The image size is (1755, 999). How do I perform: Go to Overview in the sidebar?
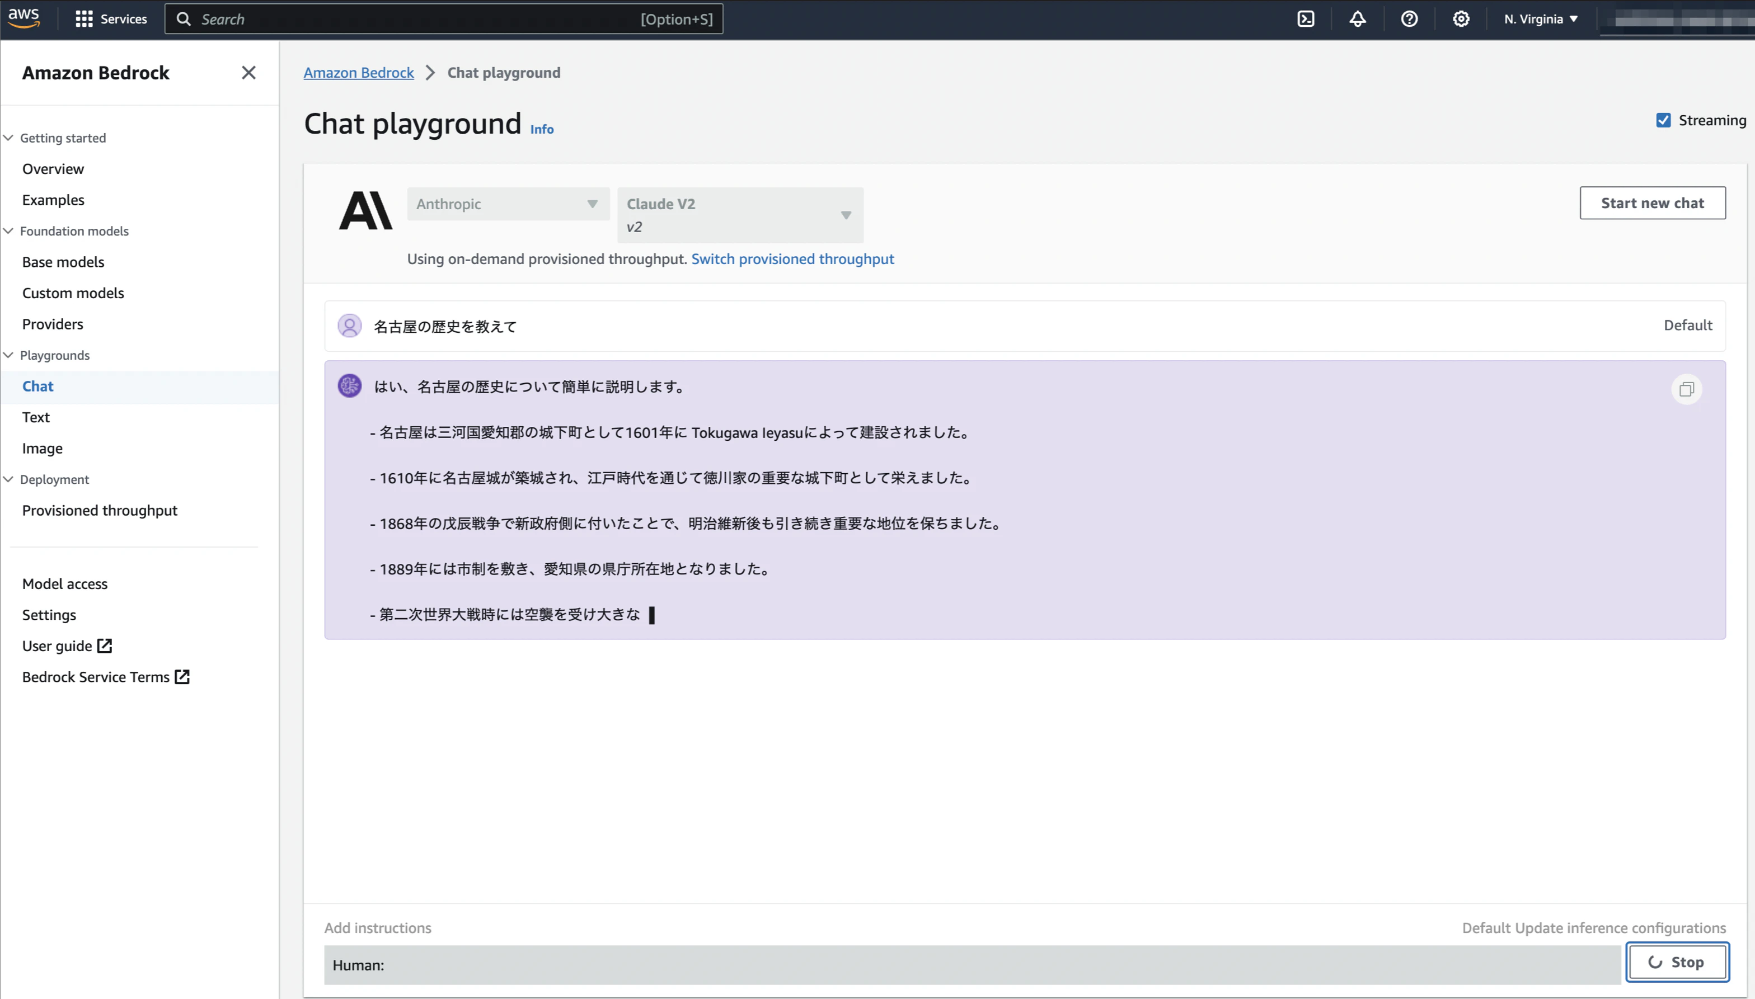(53, 169)
